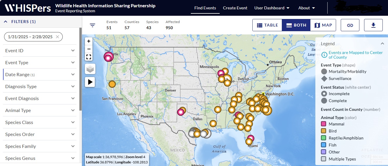Open the map layers selector
Viewport: 388px width, 166px height.
(90, 69)
